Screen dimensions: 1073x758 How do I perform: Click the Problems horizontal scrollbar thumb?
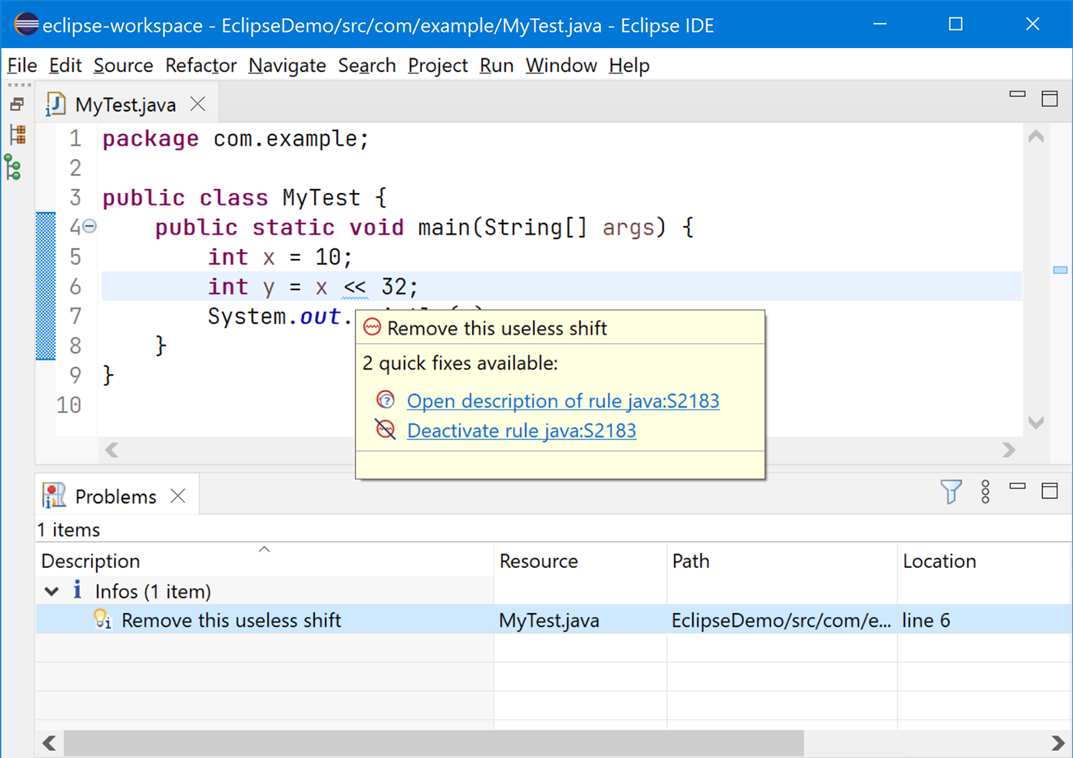[x=434, y=743]
